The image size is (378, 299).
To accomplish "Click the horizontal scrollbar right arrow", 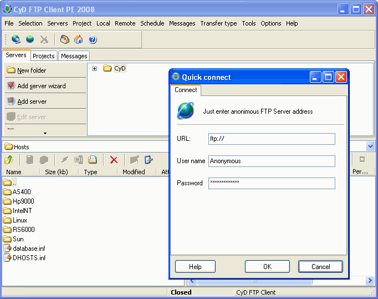I will tap(370, 281).
